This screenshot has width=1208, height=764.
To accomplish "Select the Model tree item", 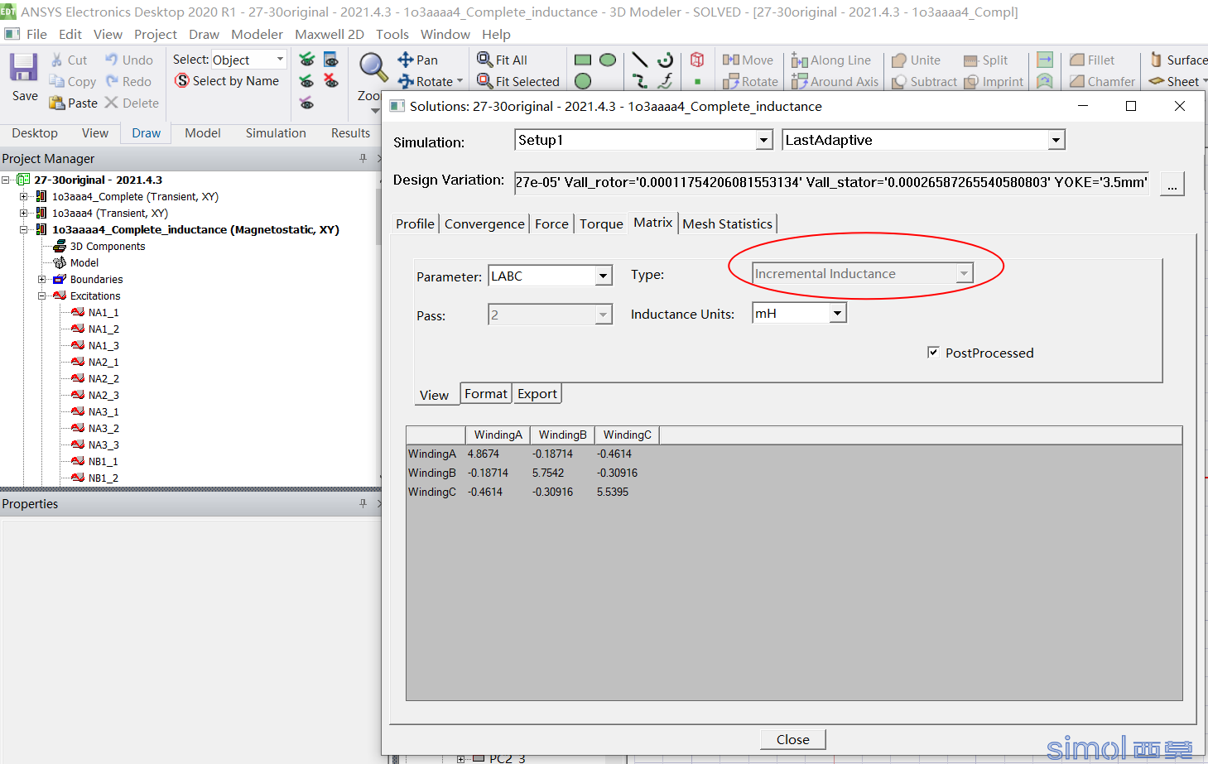I will click(x=84, y=262).
